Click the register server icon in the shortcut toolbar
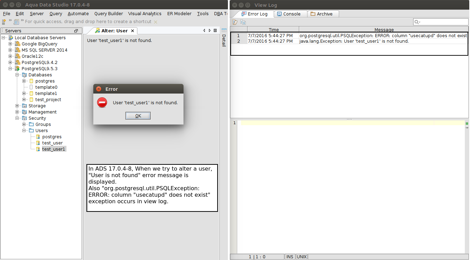Viewport: 471px width, 260px height. pos(4,22)
